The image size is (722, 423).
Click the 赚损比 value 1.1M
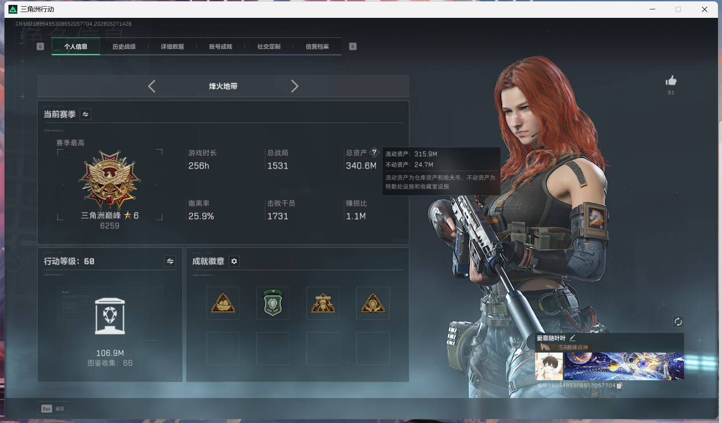tap(356, 216)
